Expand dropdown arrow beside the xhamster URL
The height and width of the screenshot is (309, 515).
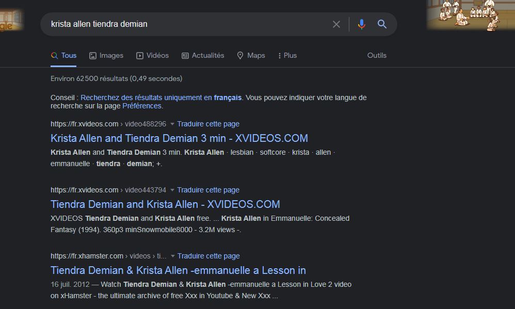pos(172,256)
